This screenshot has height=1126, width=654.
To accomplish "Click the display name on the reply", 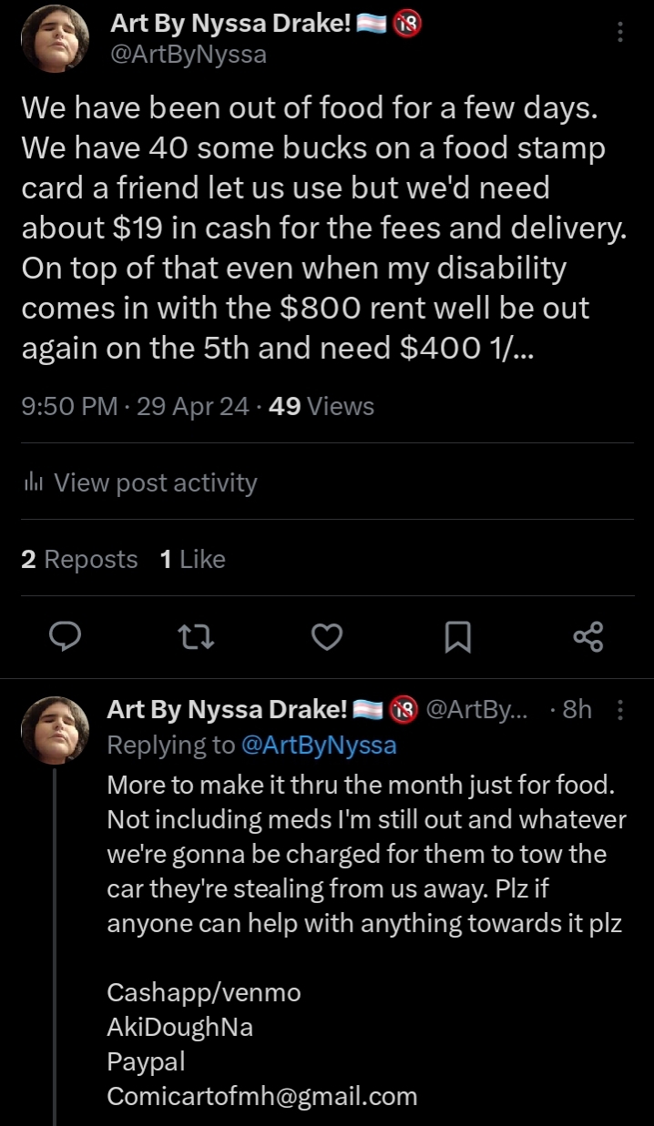I will [x=228, y=709].
